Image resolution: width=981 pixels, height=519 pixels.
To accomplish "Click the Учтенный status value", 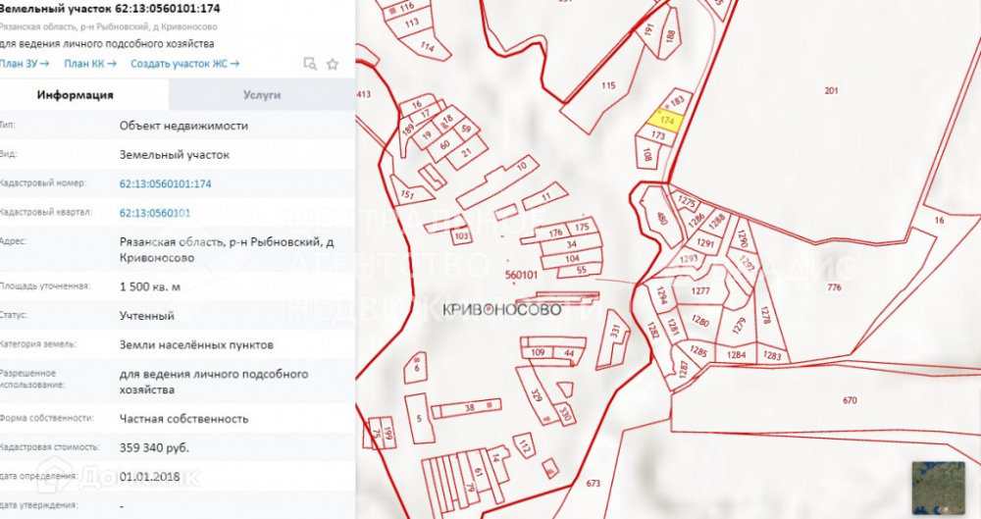I will coord(147,316).
